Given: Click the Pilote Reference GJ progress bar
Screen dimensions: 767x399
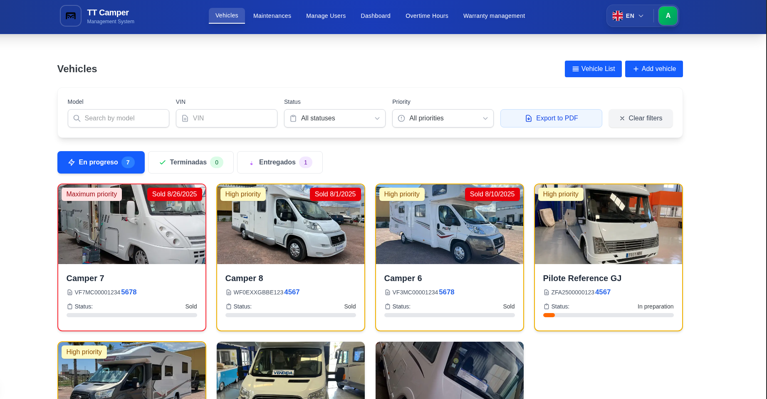Looking at the screenshot, I should click(608, 315).
